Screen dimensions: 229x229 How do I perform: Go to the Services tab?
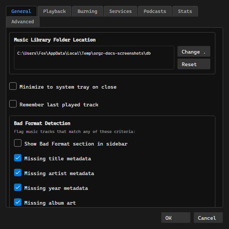[x=120, y=11]
